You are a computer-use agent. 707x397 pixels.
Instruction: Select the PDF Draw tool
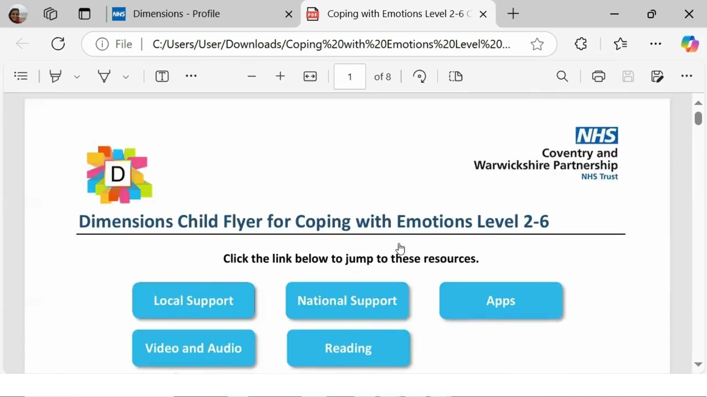[104, 77]
